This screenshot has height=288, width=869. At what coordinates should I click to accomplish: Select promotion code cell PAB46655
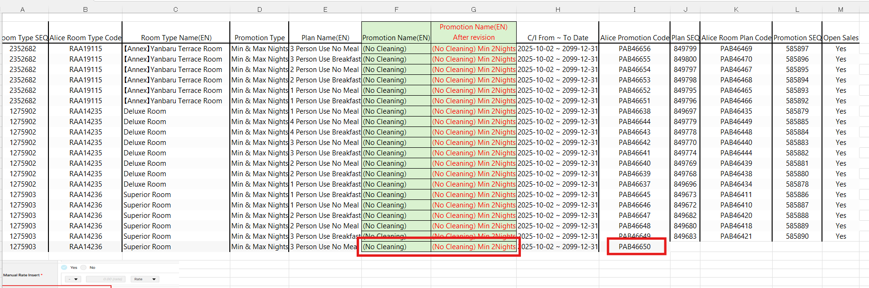point(634,59)
